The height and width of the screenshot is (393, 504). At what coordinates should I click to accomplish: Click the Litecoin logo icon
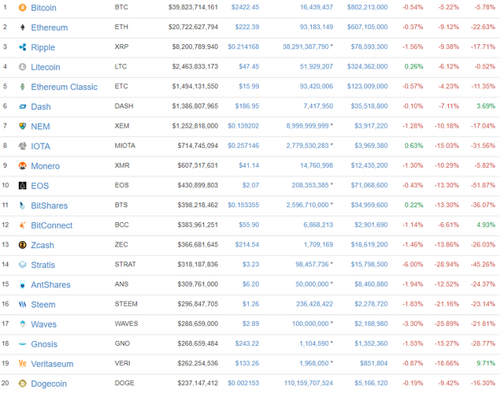pyautogui.click(x=23, y=67)
